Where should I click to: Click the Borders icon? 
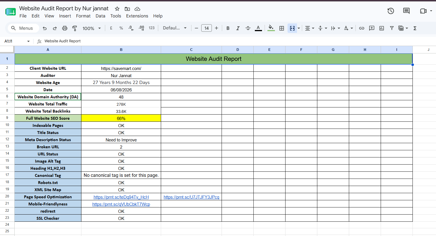[282, 28]
